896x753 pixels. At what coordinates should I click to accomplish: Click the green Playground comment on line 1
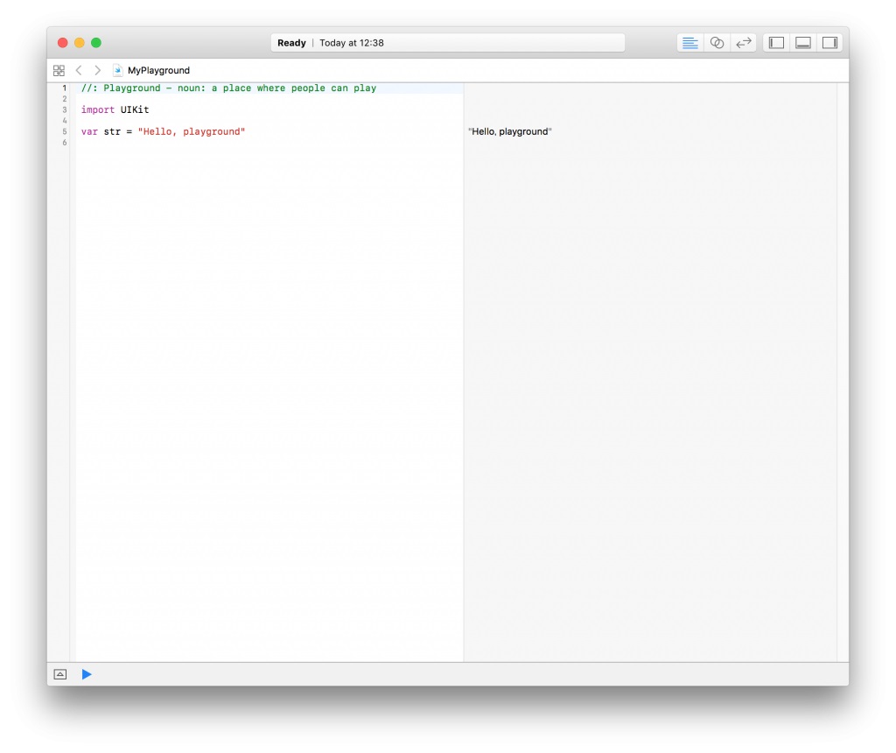(228, 88)
